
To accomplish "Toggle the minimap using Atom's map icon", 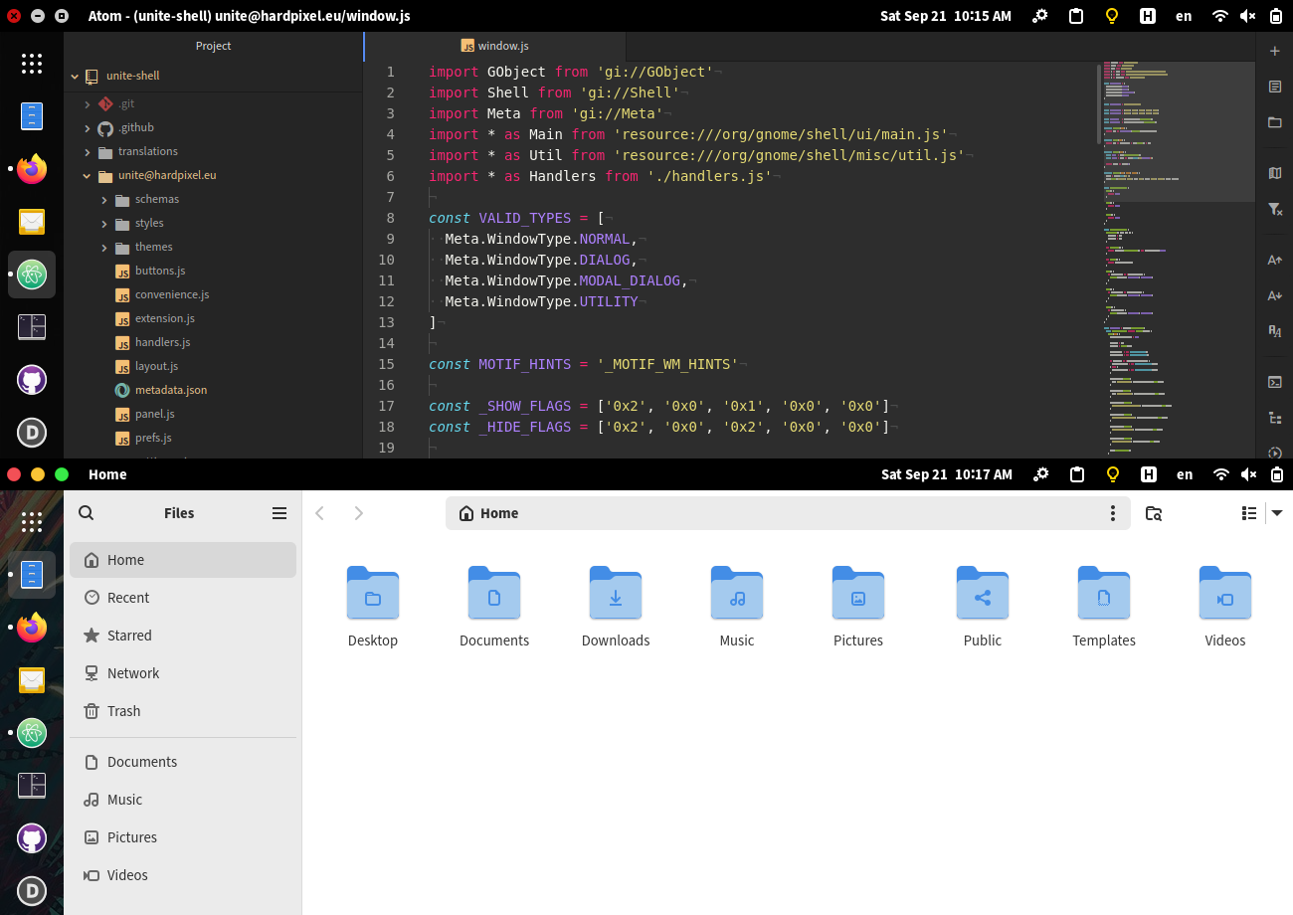I will [1274, 173].
